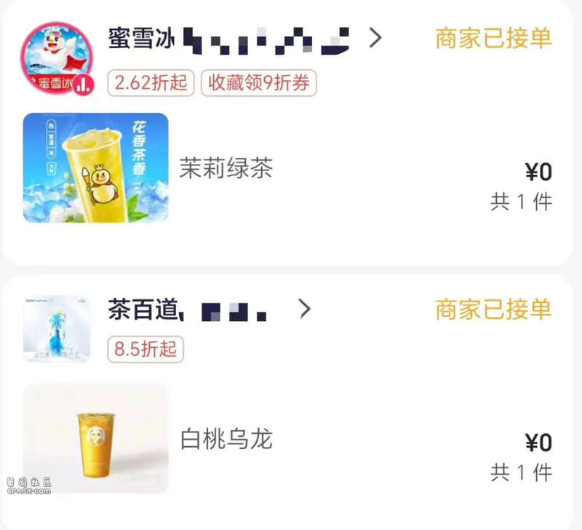Select the 白桃乌龙 item name
The height and width of the screenshot is (530, 582).
pos(226,439)
